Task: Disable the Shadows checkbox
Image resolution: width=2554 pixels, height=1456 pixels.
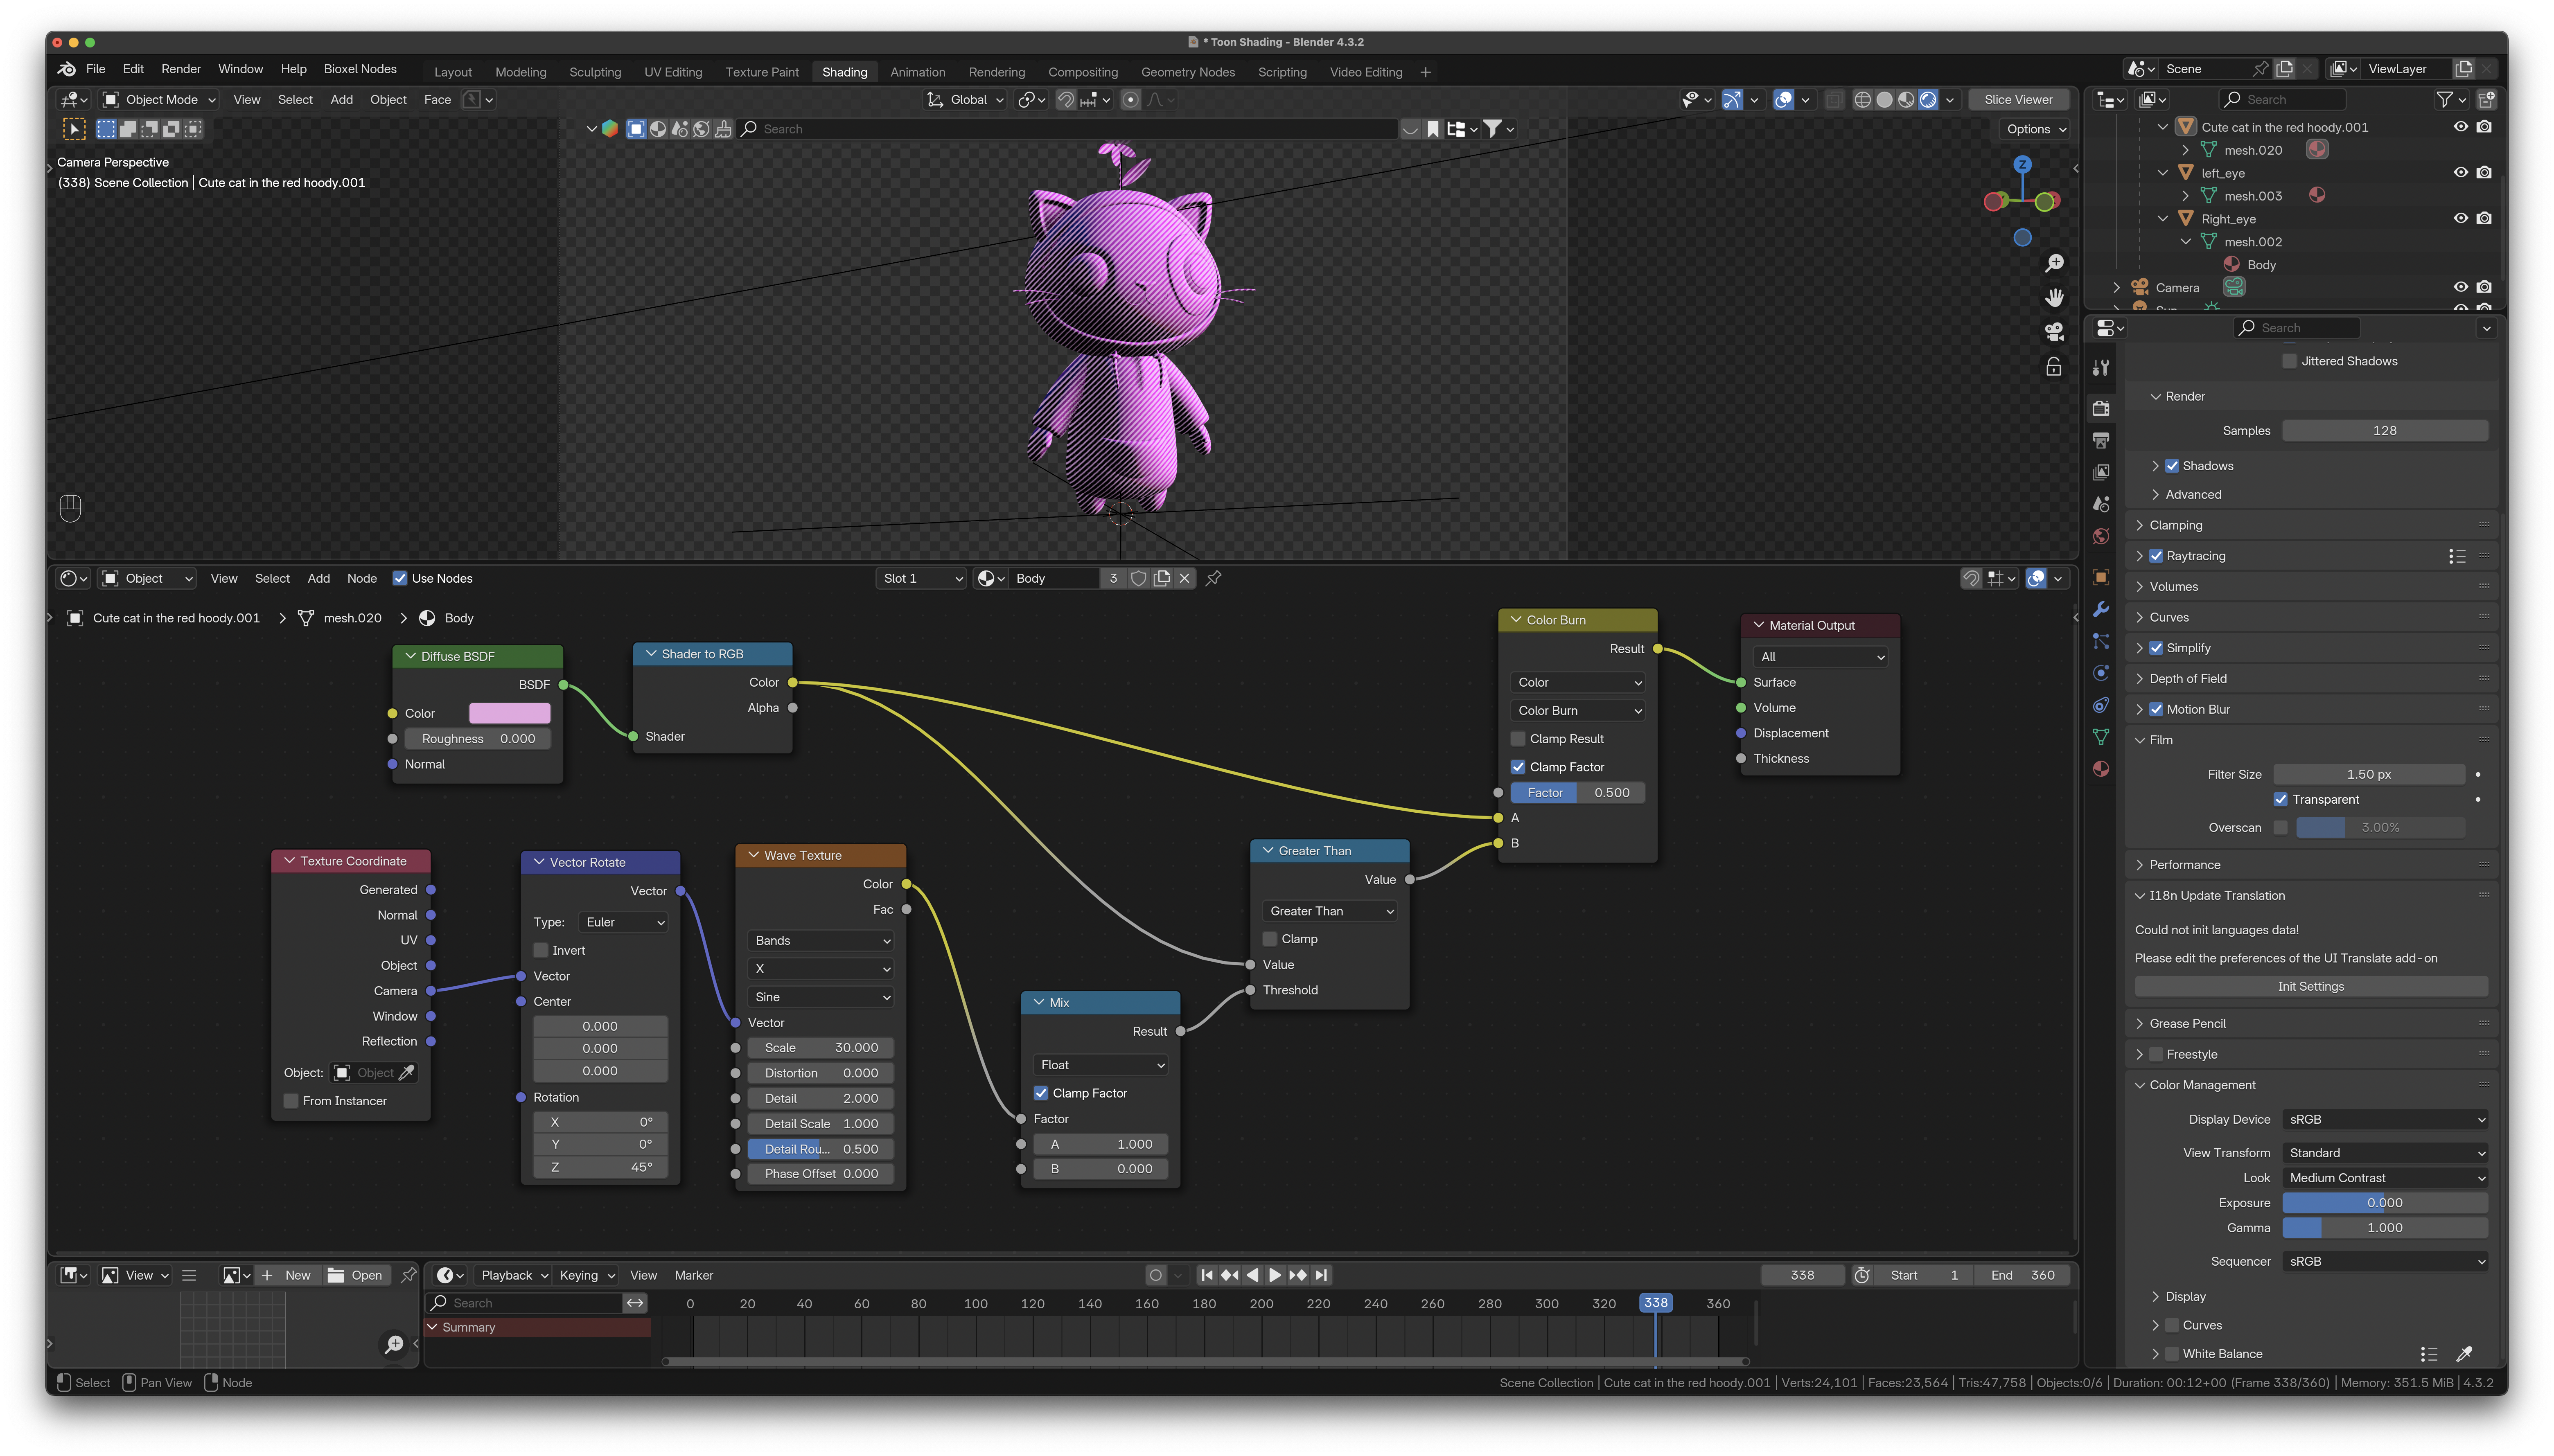Action: (x=2172, y=466)
